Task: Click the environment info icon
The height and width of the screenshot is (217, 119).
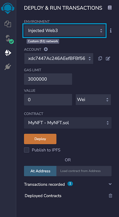Action: pyautogui.click(x=111, y=31)
